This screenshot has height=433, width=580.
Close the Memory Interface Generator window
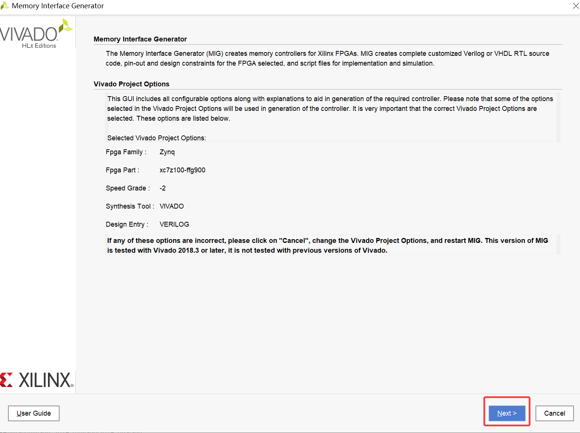point(575,6)
